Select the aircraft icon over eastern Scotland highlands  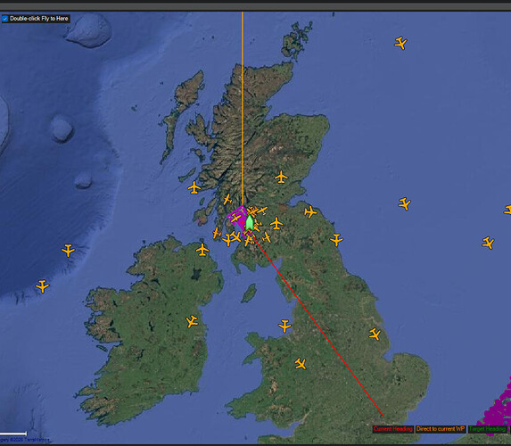click(281, 178)
